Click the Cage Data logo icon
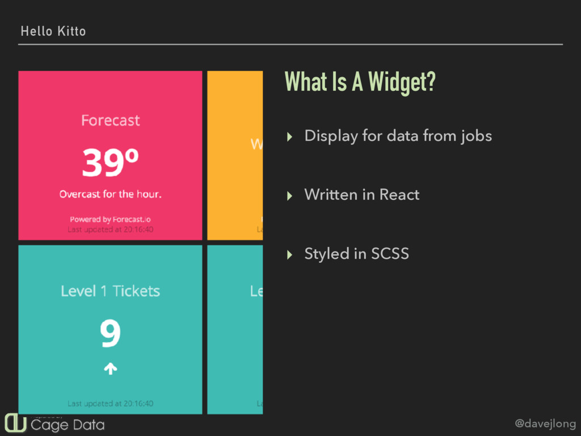 pyautogui.click(x=15, y=422)
